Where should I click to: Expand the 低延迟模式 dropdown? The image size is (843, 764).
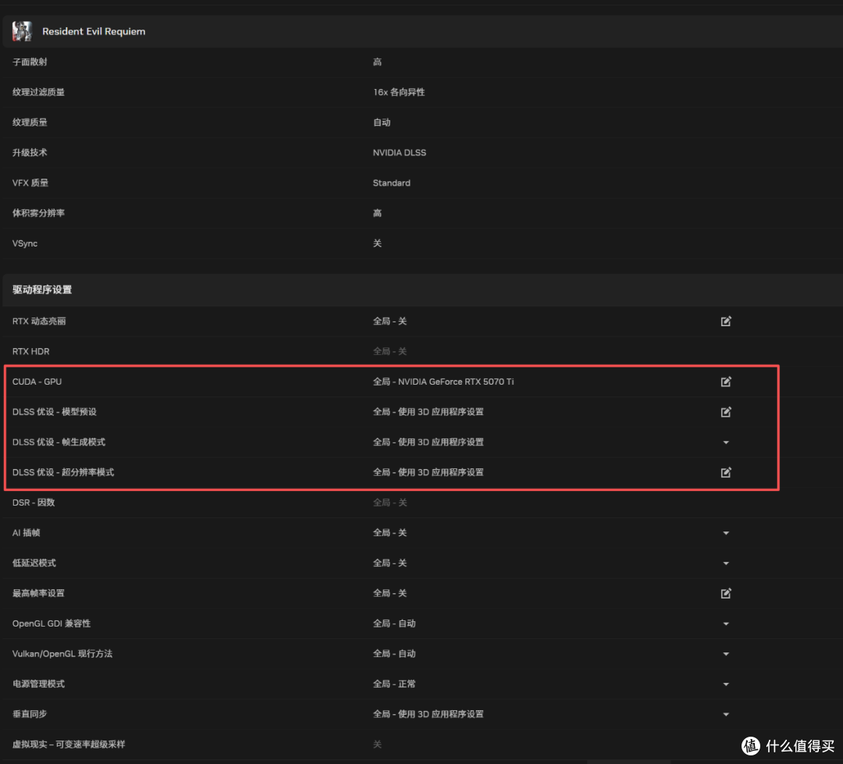(726, 563)
